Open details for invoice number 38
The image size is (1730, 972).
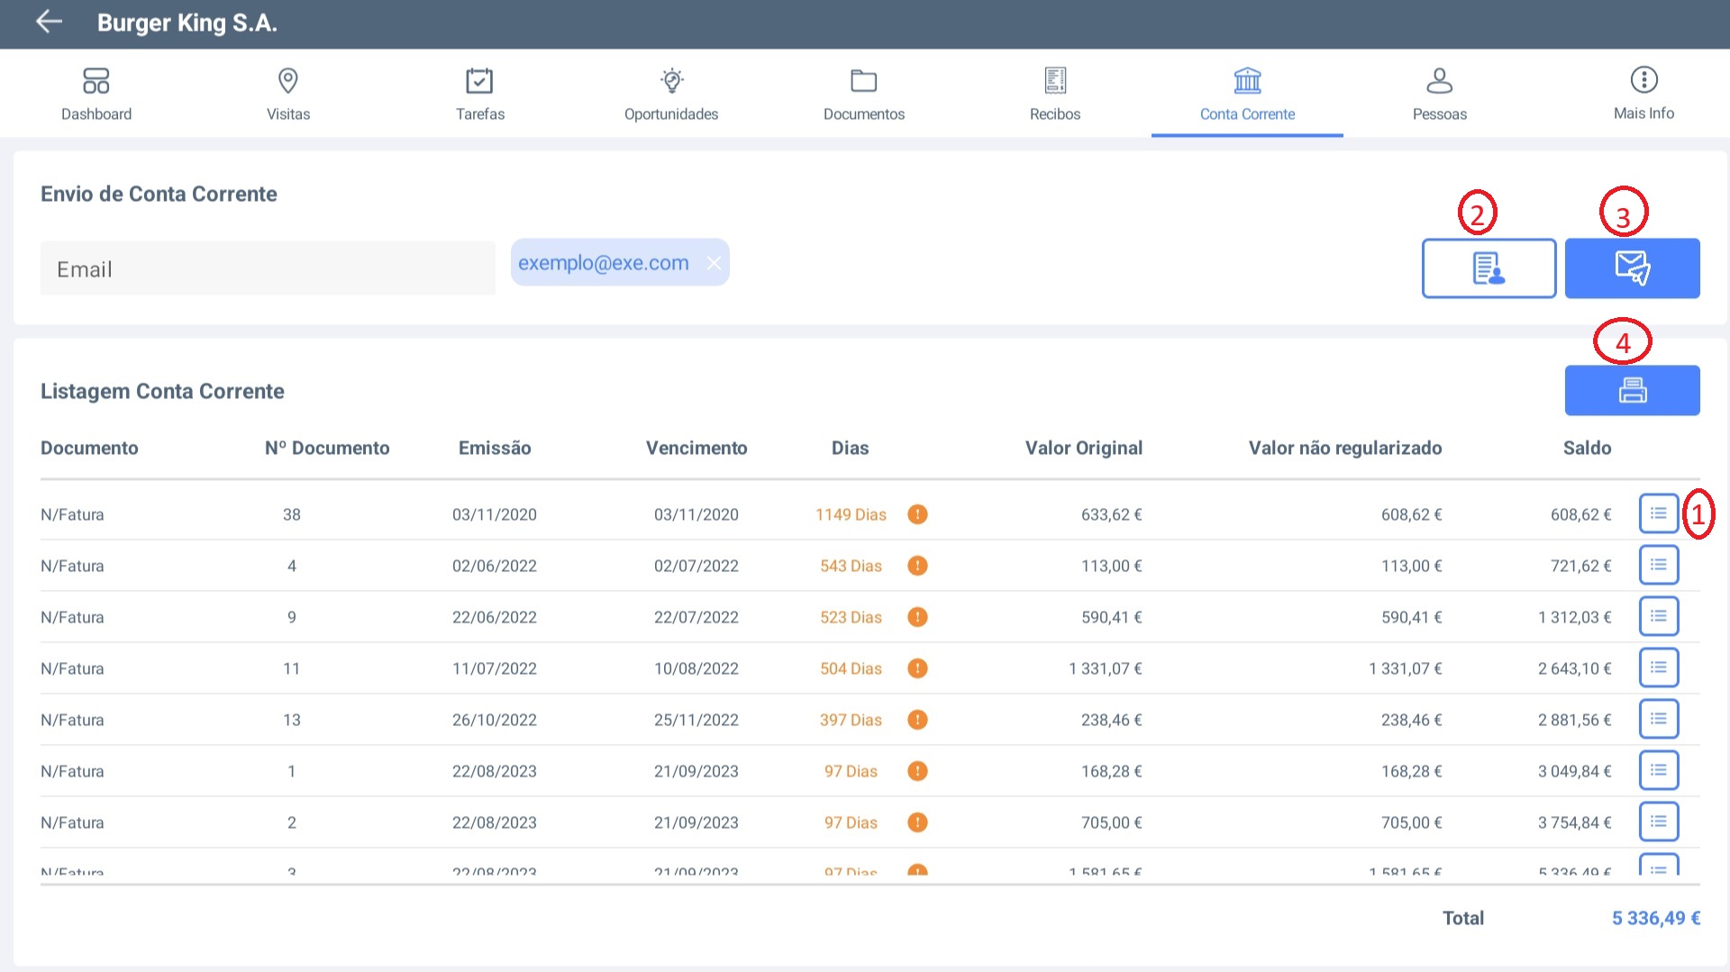pyautogui.click(x=1658, y=513)
